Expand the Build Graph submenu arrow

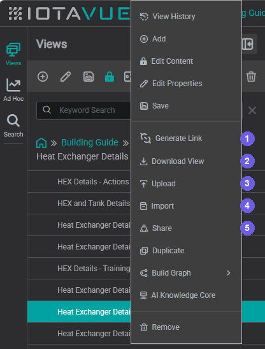point(228,273)
